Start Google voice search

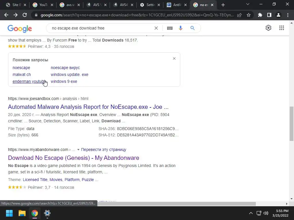tap(181, 28)
